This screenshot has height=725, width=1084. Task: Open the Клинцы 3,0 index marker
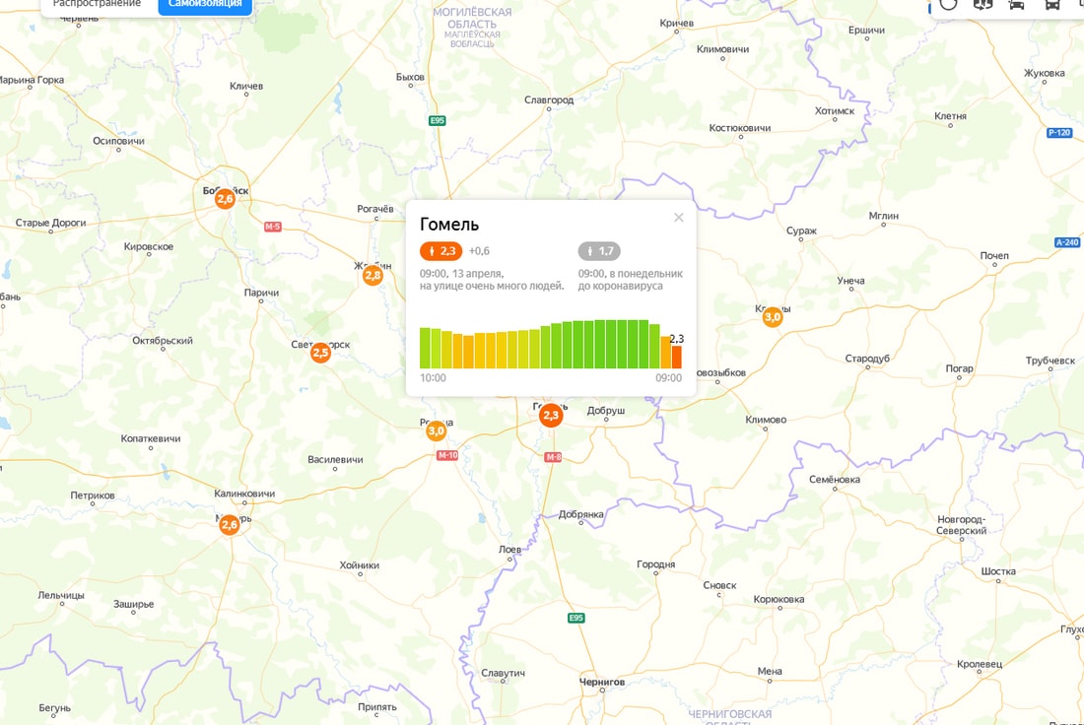773,317
